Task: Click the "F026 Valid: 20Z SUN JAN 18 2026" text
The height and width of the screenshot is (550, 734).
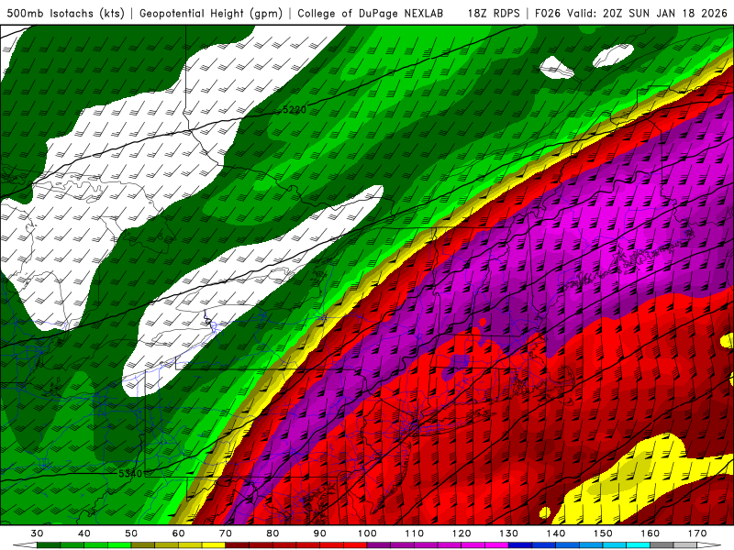Action: click(x=631, y=13)
